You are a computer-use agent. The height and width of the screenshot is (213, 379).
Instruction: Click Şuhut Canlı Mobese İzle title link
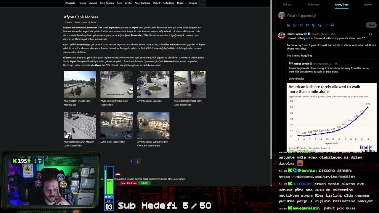(113, 142)
